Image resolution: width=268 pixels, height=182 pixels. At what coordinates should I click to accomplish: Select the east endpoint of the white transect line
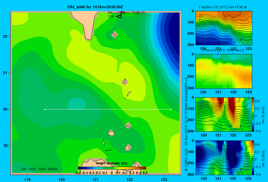171,109
